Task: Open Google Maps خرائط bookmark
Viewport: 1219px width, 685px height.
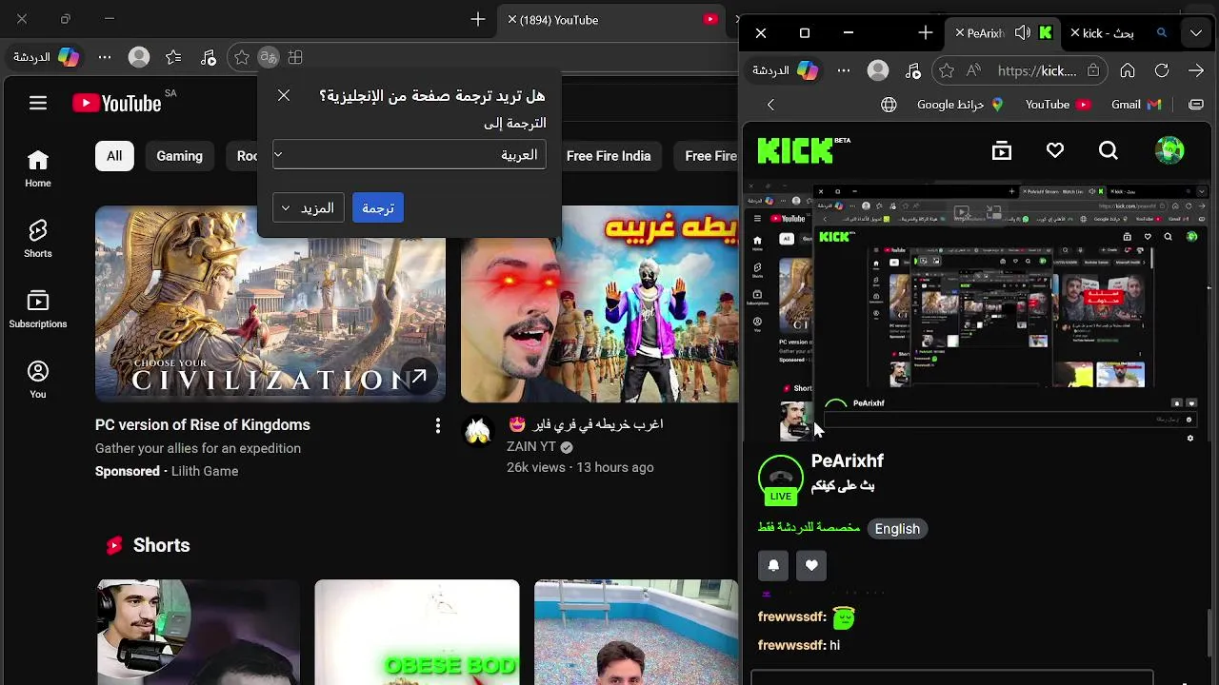Action: (x=960, y=105)
